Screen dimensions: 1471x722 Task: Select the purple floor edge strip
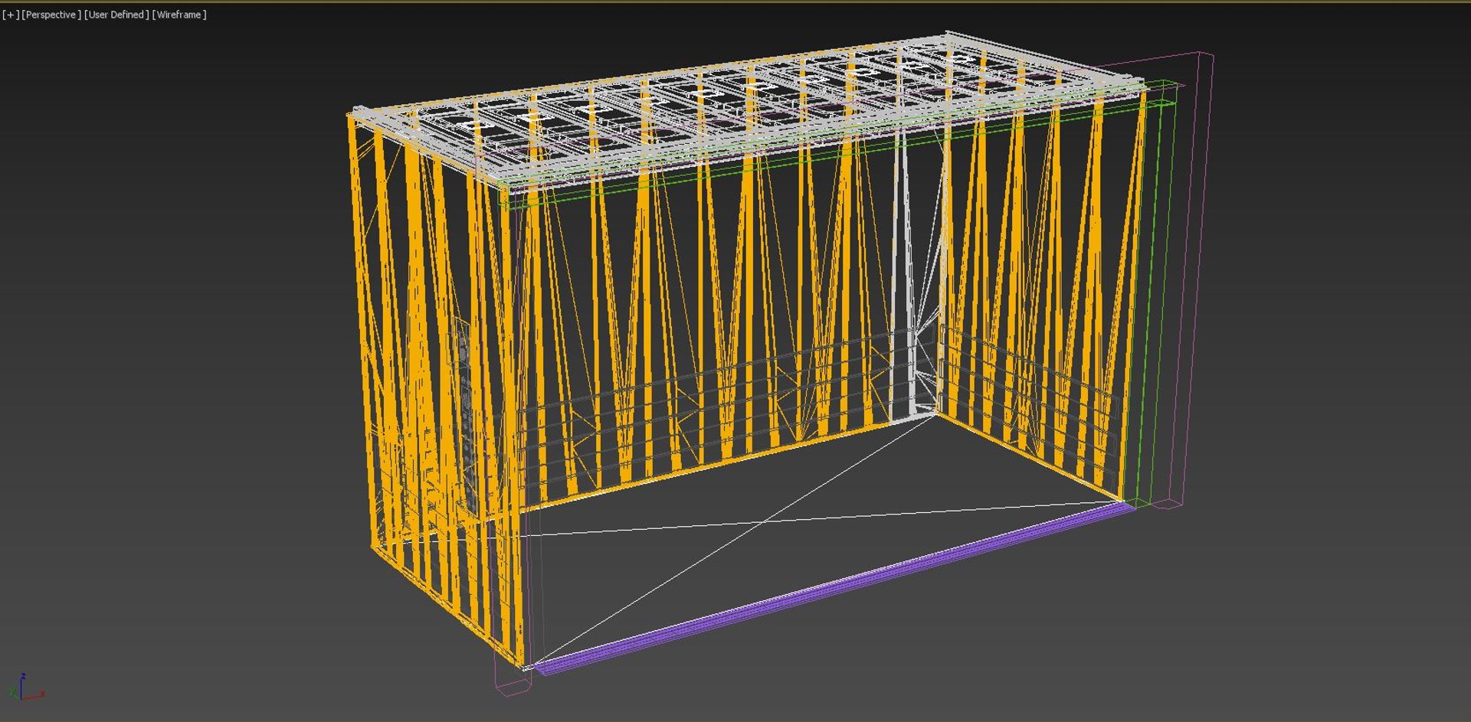point(835,587)
